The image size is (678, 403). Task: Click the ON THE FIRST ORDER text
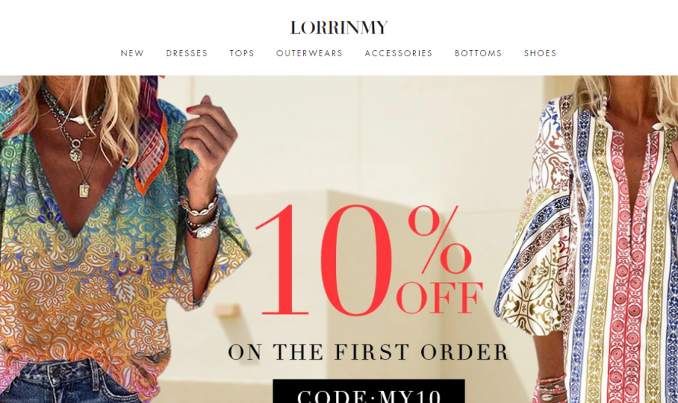point(369,351)
